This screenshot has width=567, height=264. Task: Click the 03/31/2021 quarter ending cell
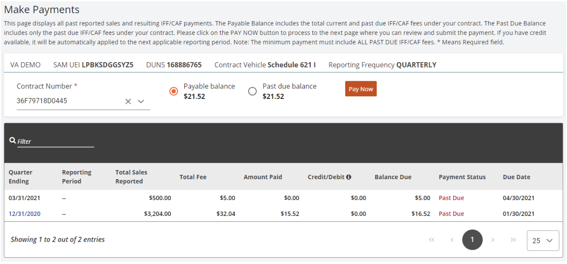[24, 198]
